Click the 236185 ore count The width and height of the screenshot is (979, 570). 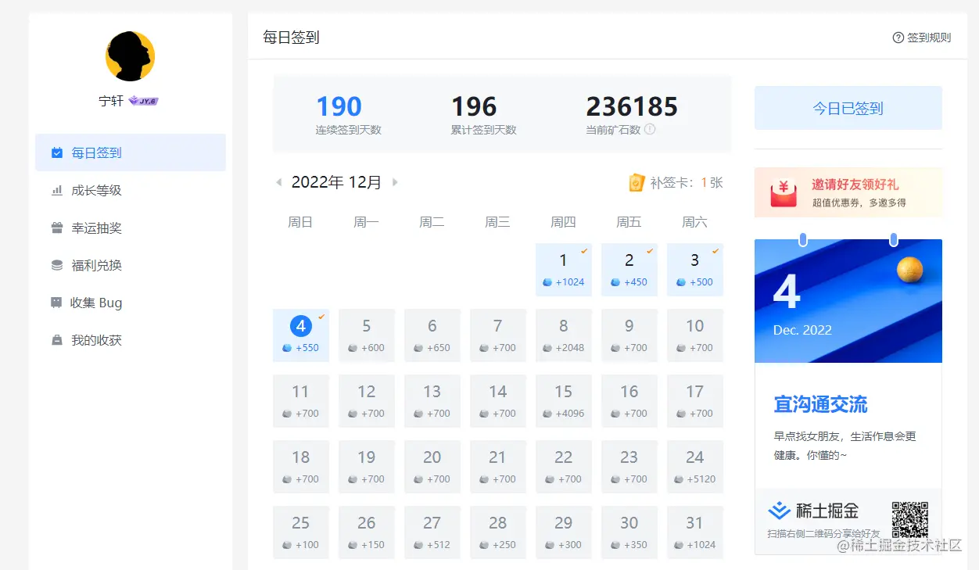pyautogui.click(x=632, y=106)
